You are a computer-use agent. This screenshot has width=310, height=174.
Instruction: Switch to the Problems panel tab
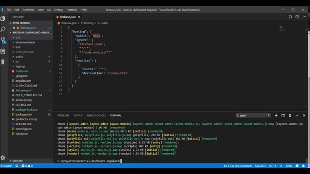coord(63,116)
